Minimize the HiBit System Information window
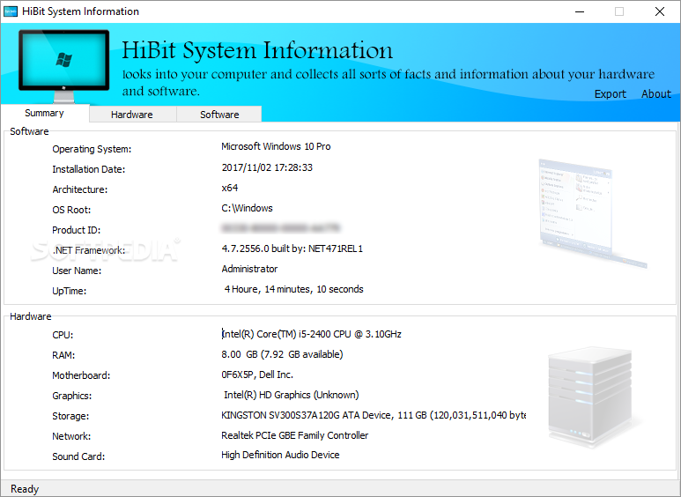The width and height of the screenshot is (681, 497). pyautogui.click(x=580, y=11)
